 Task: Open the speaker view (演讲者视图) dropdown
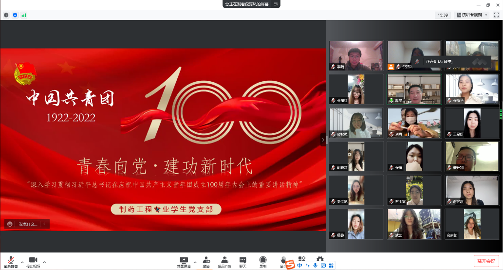click(471, 15)
